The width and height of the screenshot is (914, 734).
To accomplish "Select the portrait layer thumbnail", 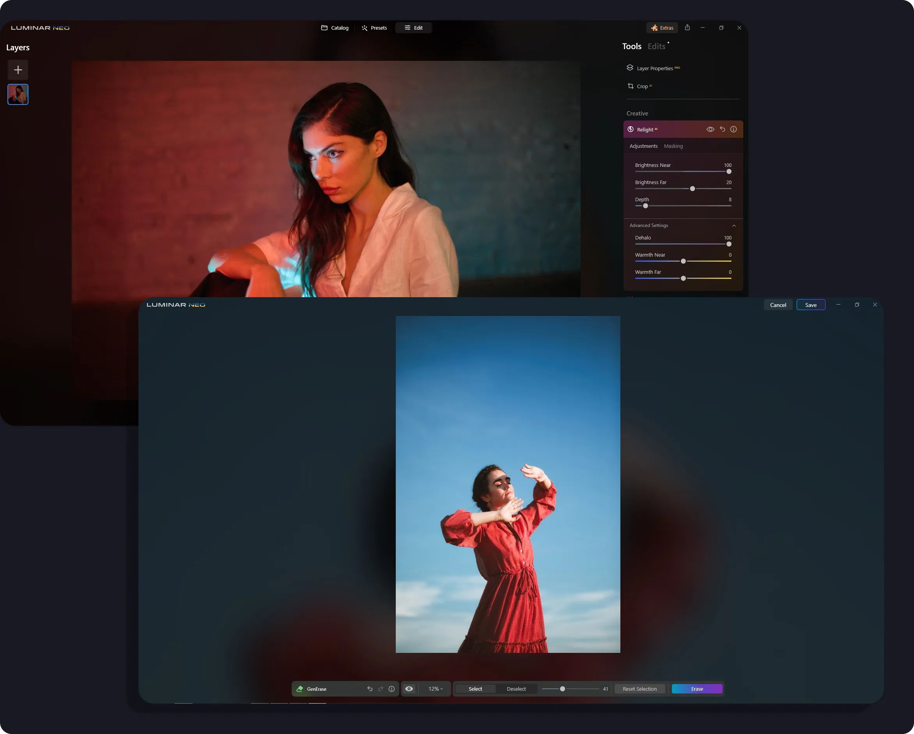I will pyautogui.click(x=18, y=94).
